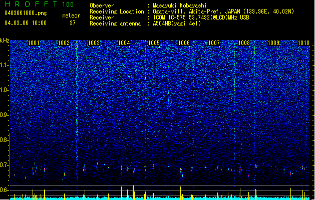Click the 1004 time marker
This screenshot has width=315, height=200.
point(124,43)
